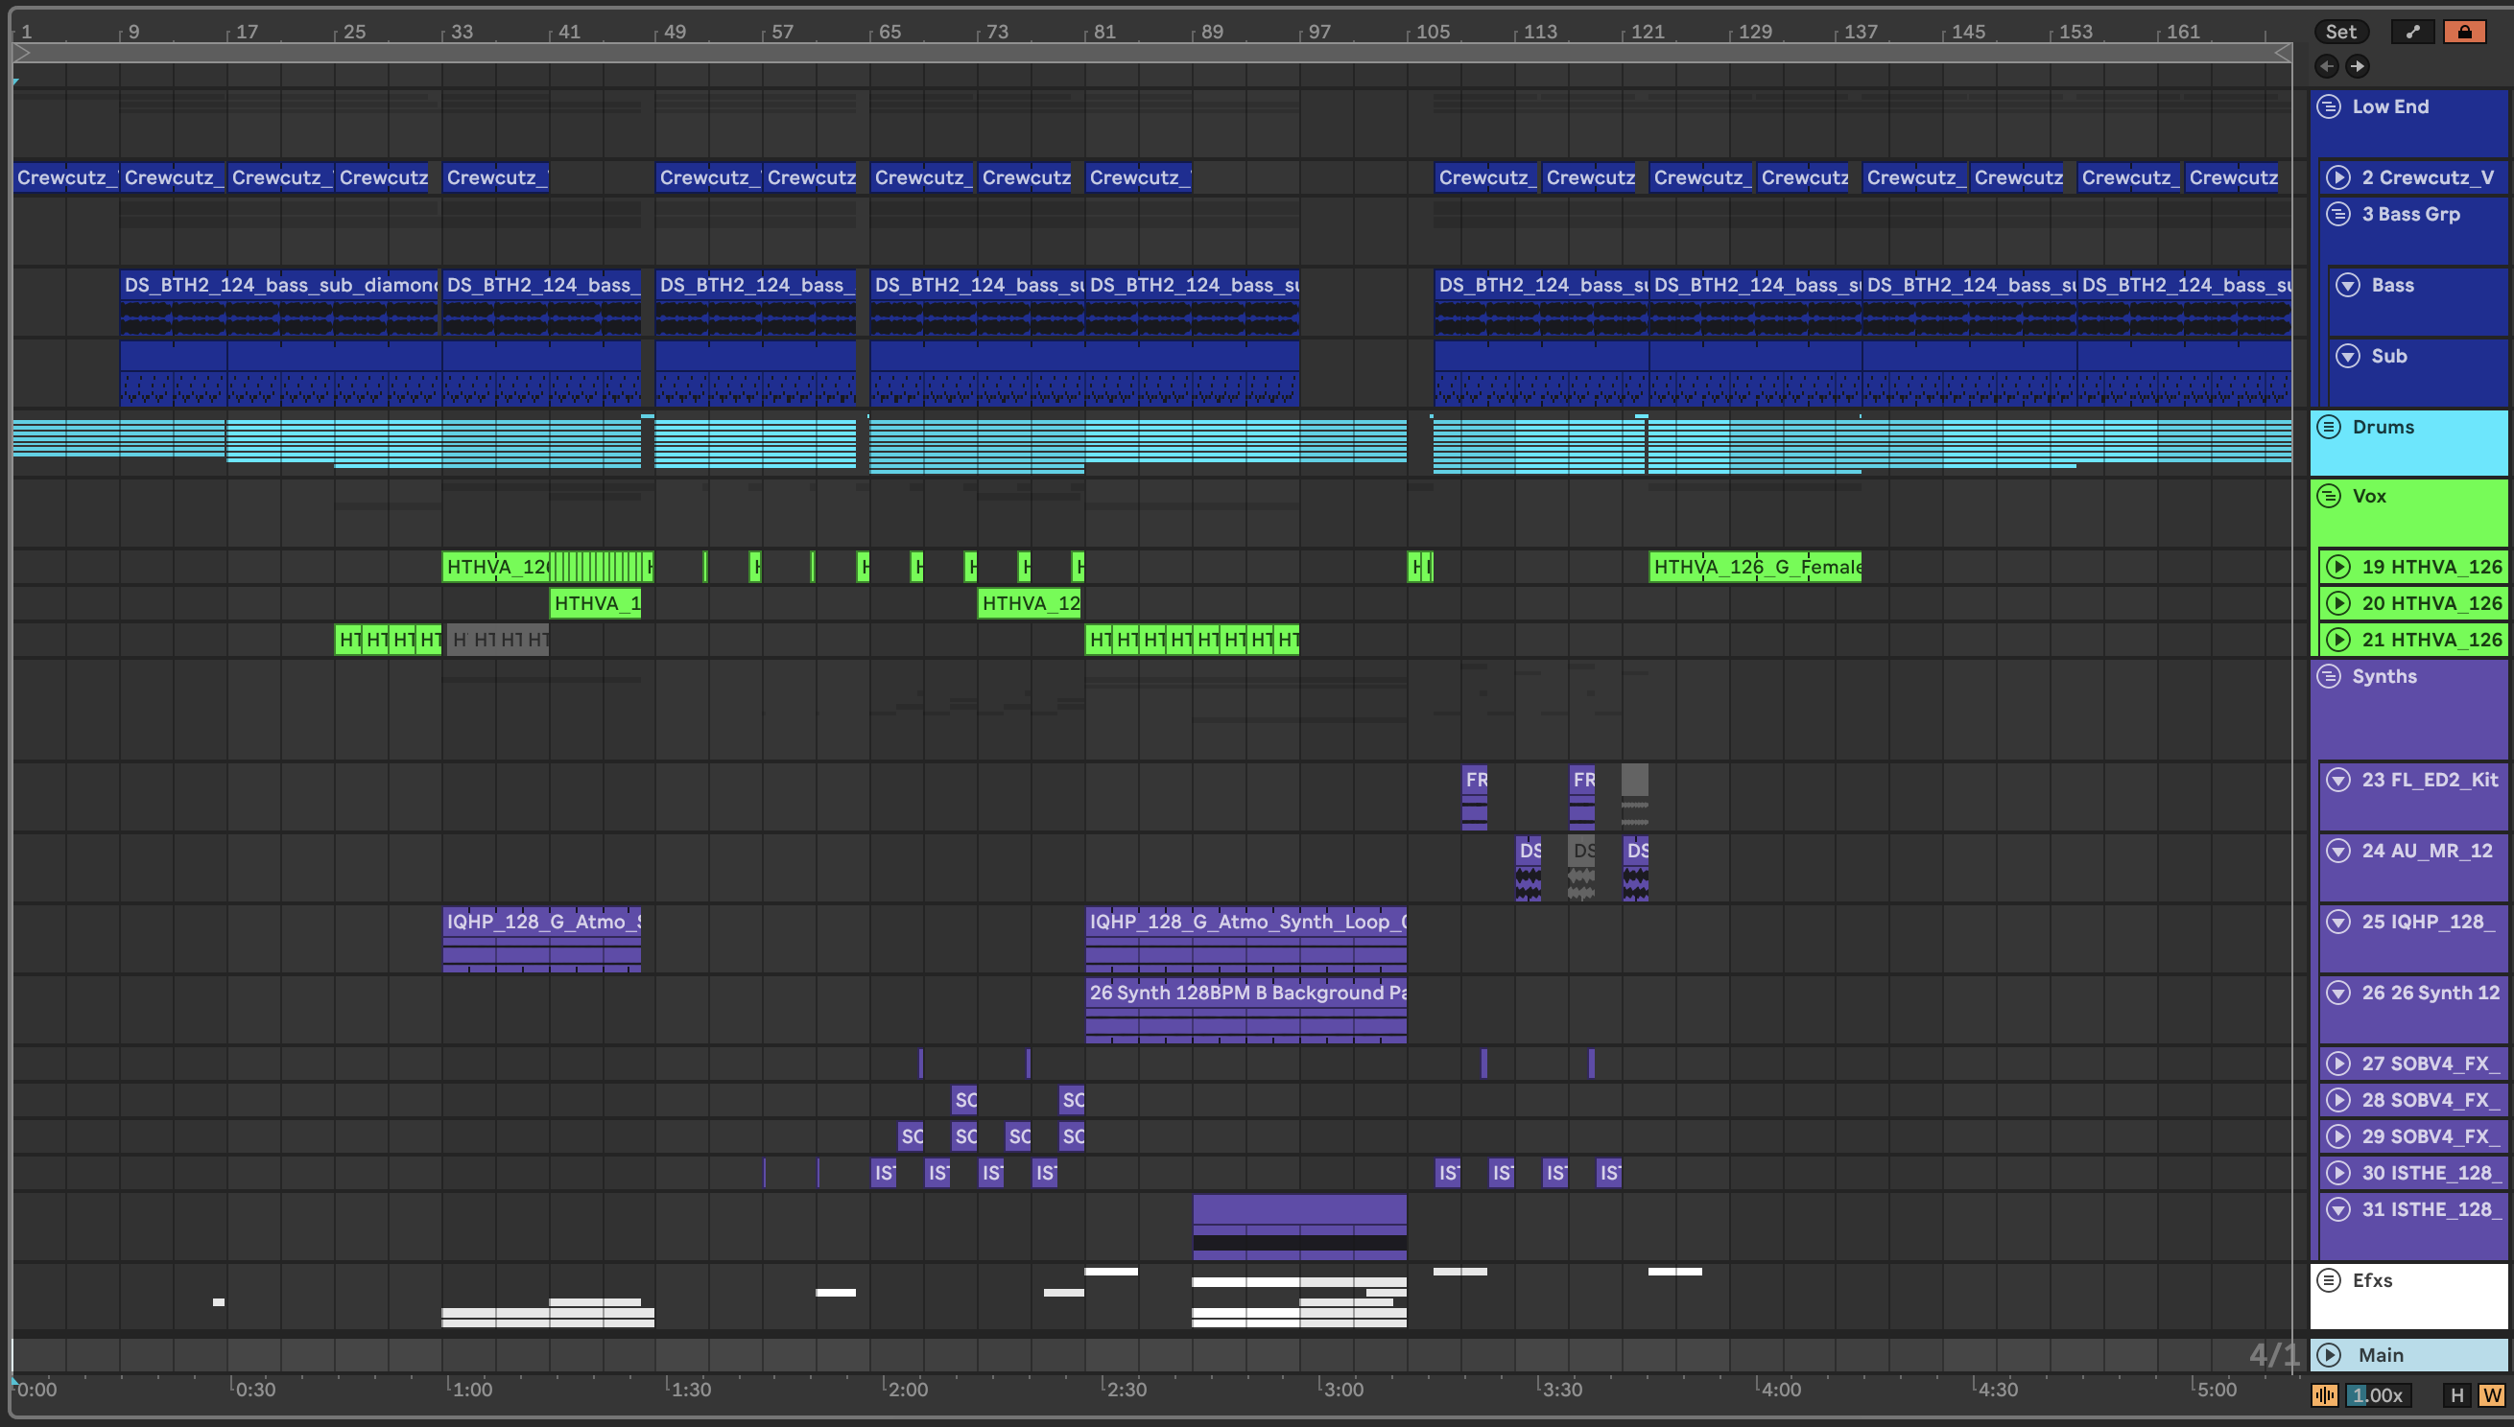Select the Efxs track header name
This screenshot has width=2514, height=1427.
coord(2372,1280)
